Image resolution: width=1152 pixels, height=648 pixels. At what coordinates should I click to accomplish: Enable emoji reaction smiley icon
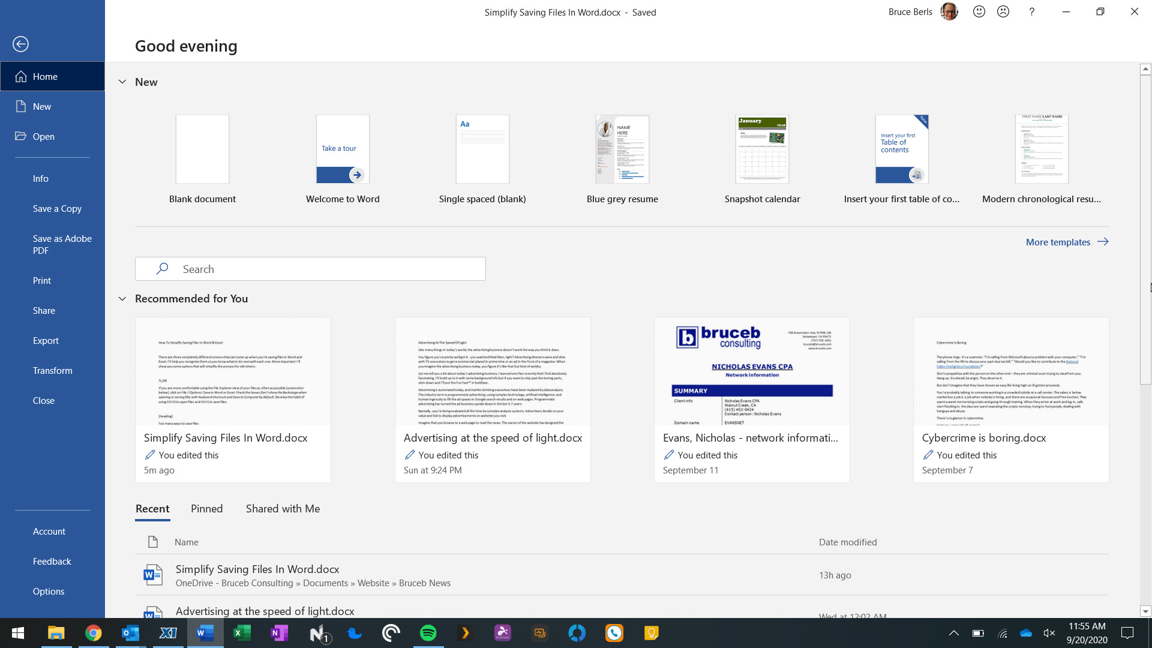977,12
